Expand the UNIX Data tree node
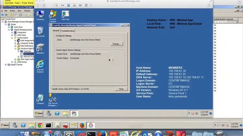The height and width of the screenshot is (136, 243). 12,35
